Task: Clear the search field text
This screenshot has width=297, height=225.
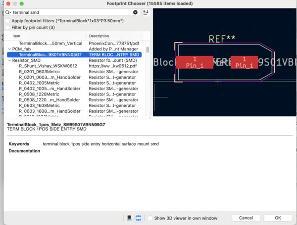Action: [x=135, y=12]
